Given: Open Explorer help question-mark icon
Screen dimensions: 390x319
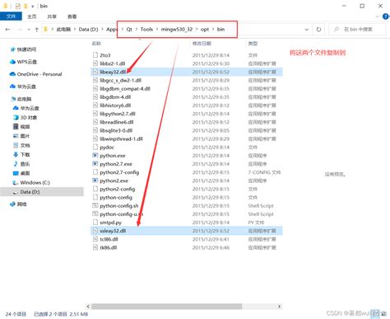Looking at the screenshot, I should 386,16.
